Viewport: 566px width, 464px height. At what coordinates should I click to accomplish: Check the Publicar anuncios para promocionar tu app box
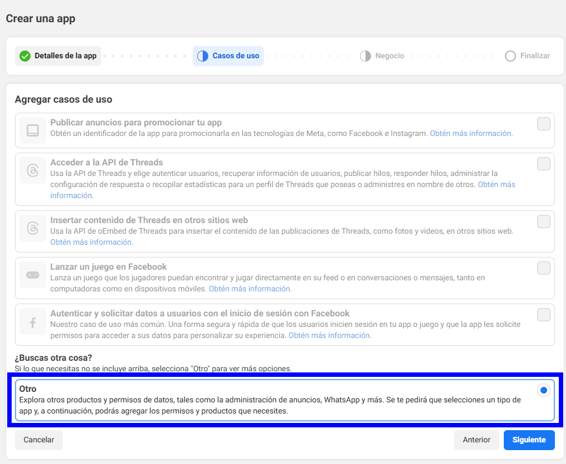(x=543, y=124)
